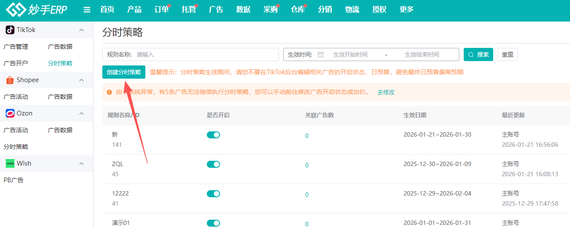Viewport: 570px width, 228px height.
Task: Toggle the switch for rule 新
Action: pyautogui.click(x=213, y=135)
